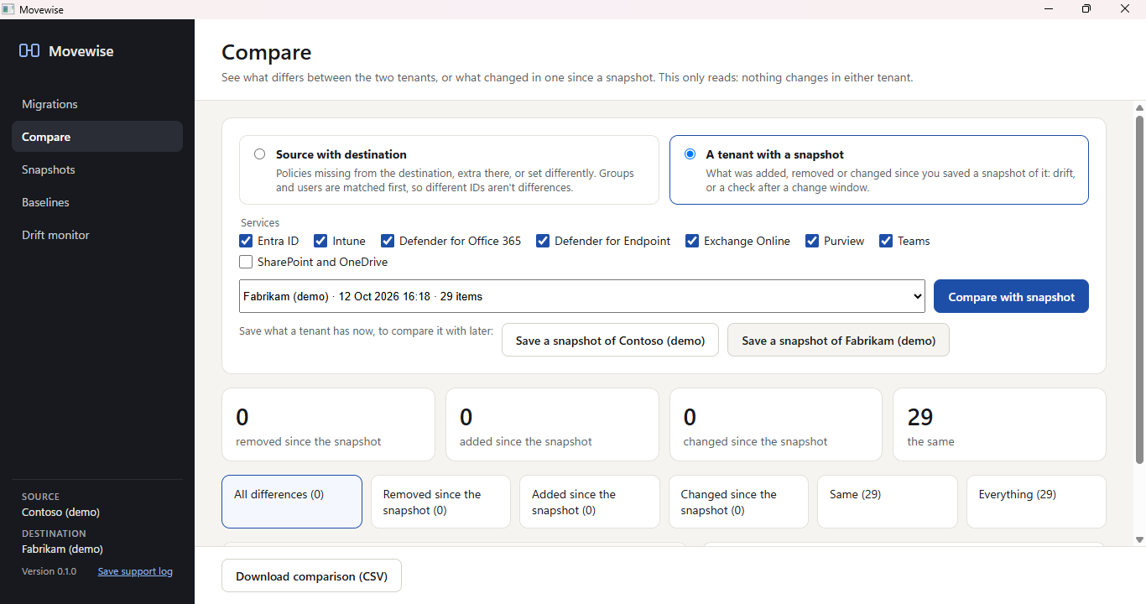The height and width of the screenshot is (604, 1146).
Task: Open Changed since the snapshot (0) tab
Action: (738, 502)
